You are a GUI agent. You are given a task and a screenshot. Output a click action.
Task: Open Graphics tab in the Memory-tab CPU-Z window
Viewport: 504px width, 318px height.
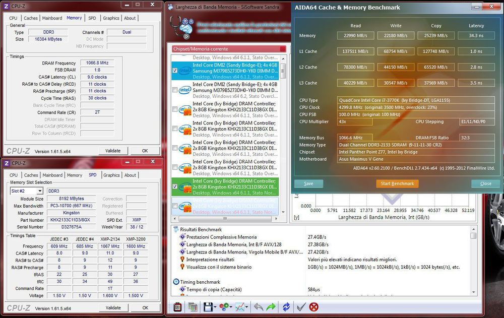[x=111, y=18]
